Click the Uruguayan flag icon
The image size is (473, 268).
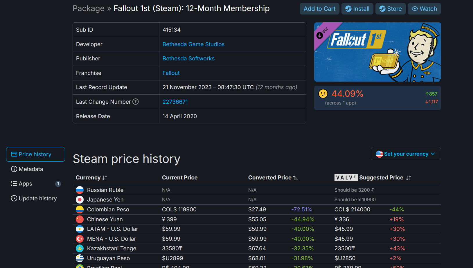tap(80, 258)
